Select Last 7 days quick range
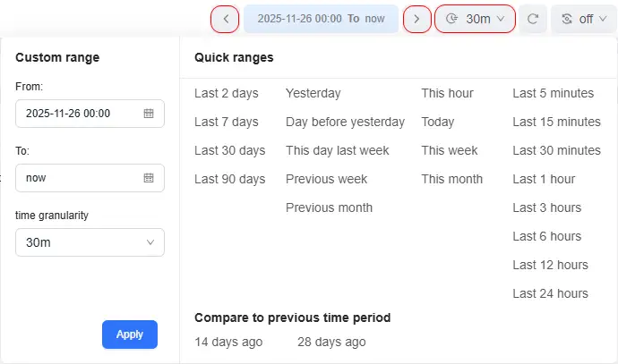Viewport: 618px width, 364px height. (227, 122)
